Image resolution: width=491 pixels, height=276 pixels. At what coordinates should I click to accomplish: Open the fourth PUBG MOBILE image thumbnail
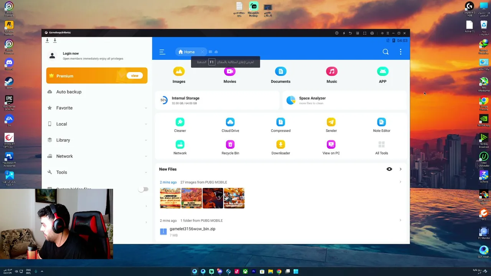[x=234, y=198]
